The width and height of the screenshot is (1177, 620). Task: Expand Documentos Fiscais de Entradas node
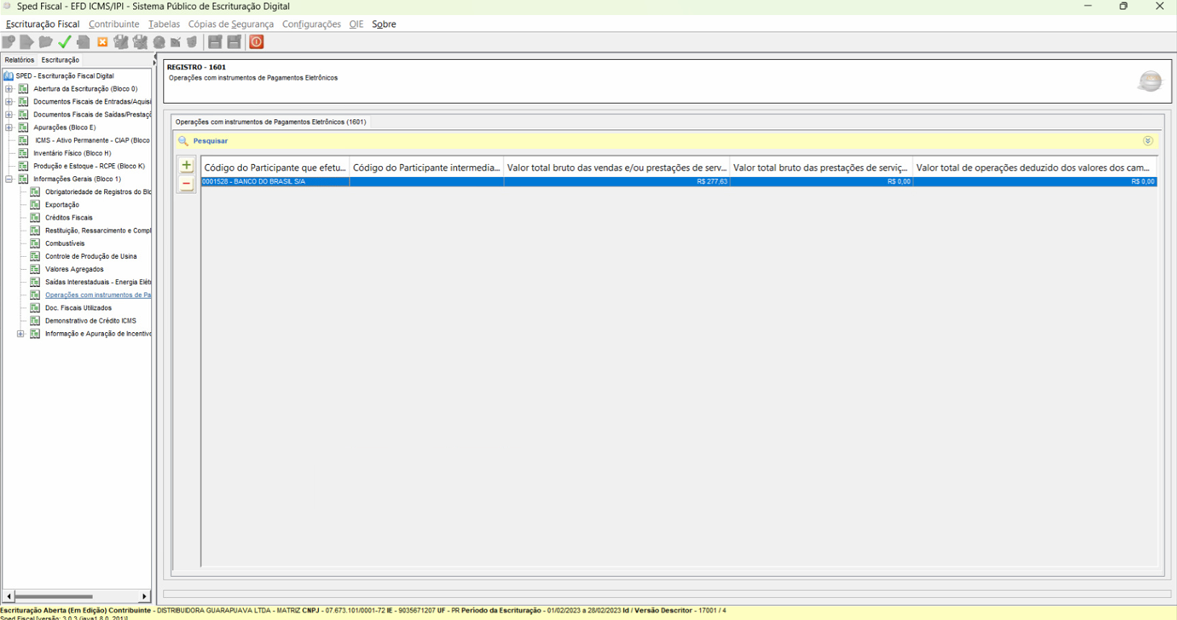pos(9,101)
